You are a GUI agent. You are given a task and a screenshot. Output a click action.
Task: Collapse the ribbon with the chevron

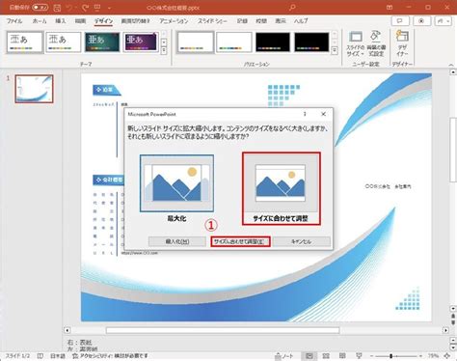[x=451, y=65]
